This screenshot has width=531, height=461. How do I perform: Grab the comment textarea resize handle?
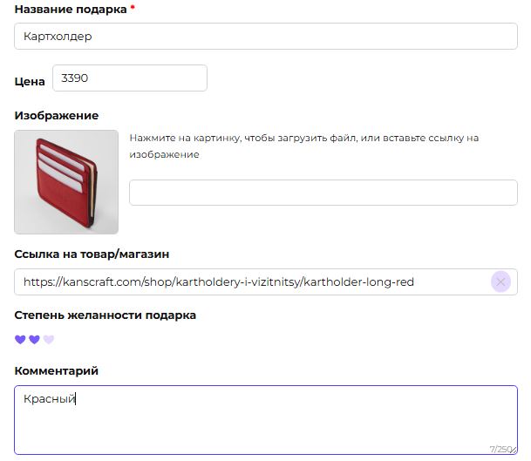(x=514, y=451)
